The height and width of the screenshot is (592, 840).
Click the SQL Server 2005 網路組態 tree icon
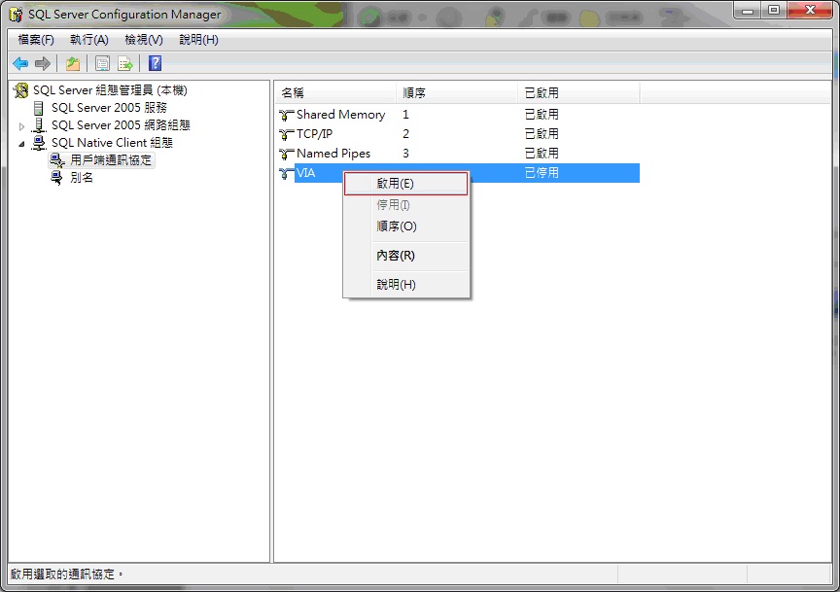[x=39, y=125]
